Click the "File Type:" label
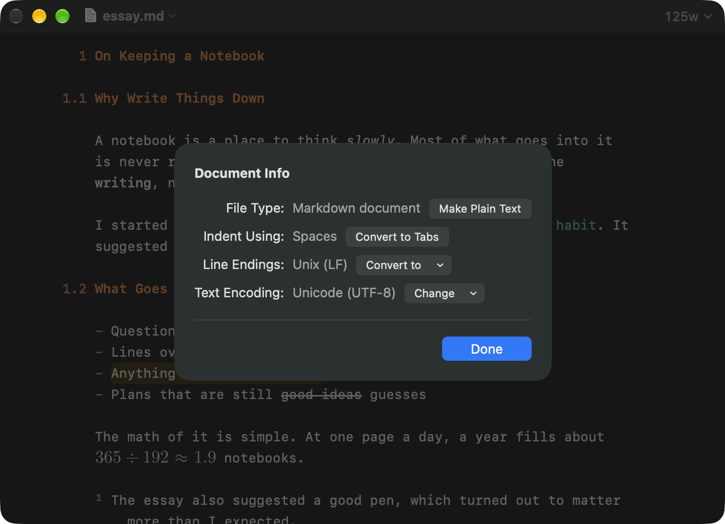Screen dimensions: 725x524 (255, 208)
